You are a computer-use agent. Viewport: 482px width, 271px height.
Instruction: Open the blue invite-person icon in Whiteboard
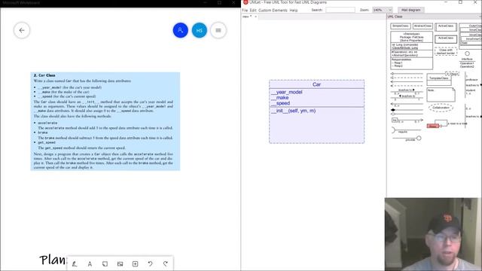(x=181, y=30)
